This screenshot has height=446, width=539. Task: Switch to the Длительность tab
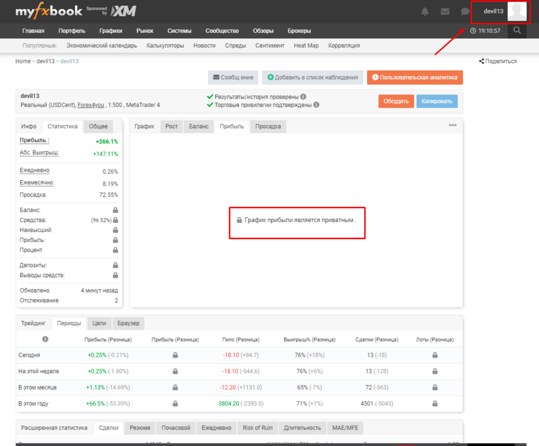coord(302,428)
